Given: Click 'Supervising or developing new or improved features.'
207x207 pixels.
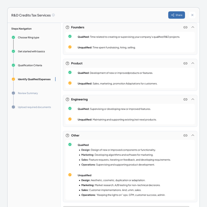Looking at the screenshot, I should [120, 109].
